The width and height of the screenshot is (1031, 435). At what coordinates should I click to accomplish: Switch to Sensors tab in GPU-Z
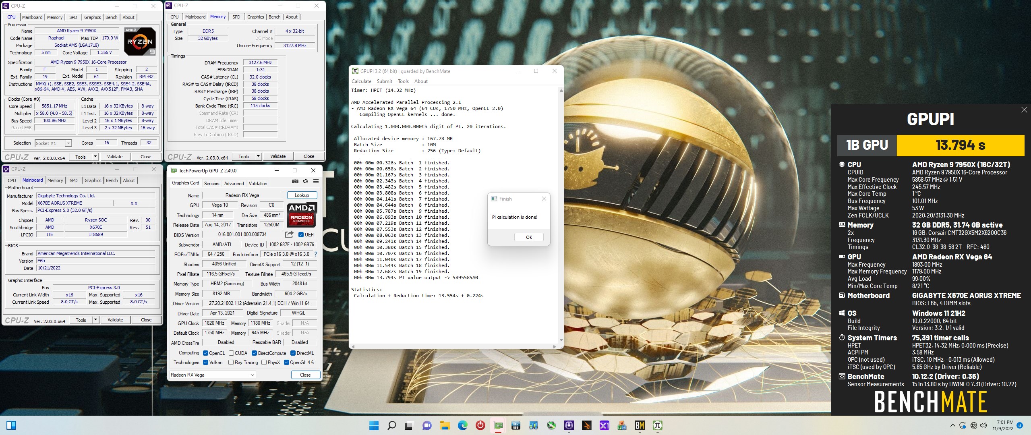(x=211, y=184)
